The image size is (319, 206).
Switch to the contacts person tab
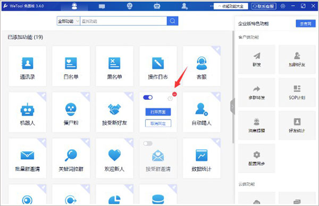[74, 6]
